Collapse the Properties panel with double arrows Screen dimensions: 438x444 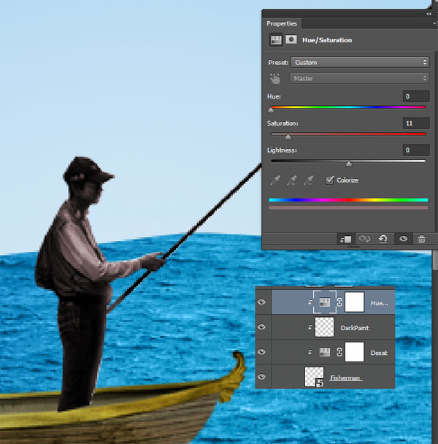(429, 14)
